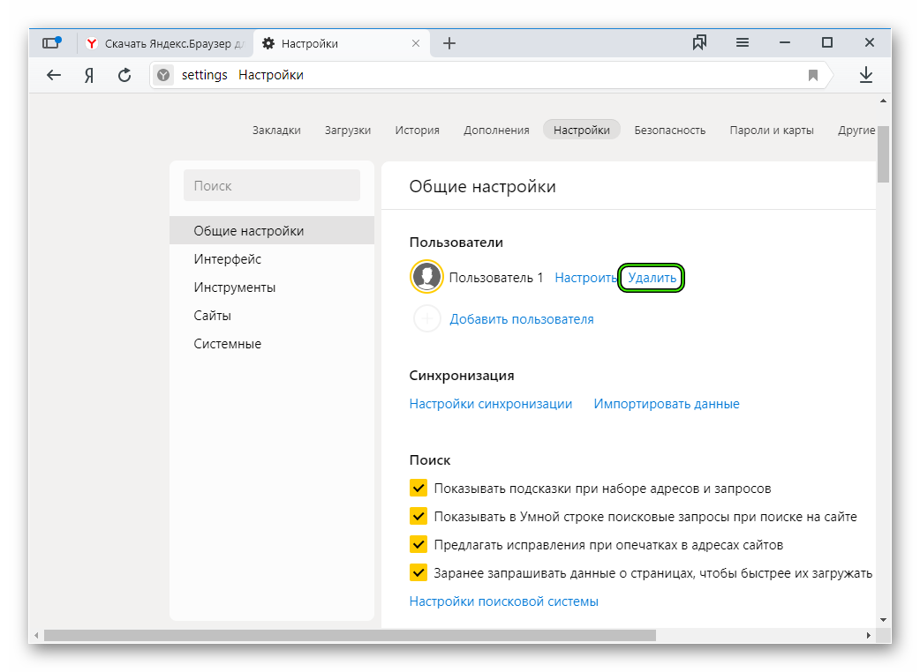
Task: Click the Пользователь 1 avatar
Action: [x=426, y=277]
